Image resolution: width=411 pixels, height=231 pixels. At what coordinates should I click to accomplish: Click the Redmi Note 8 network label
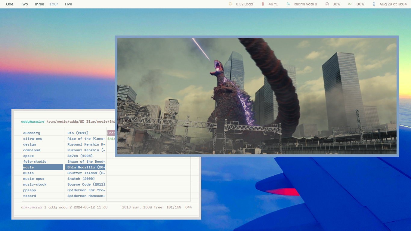click(305, 4)
